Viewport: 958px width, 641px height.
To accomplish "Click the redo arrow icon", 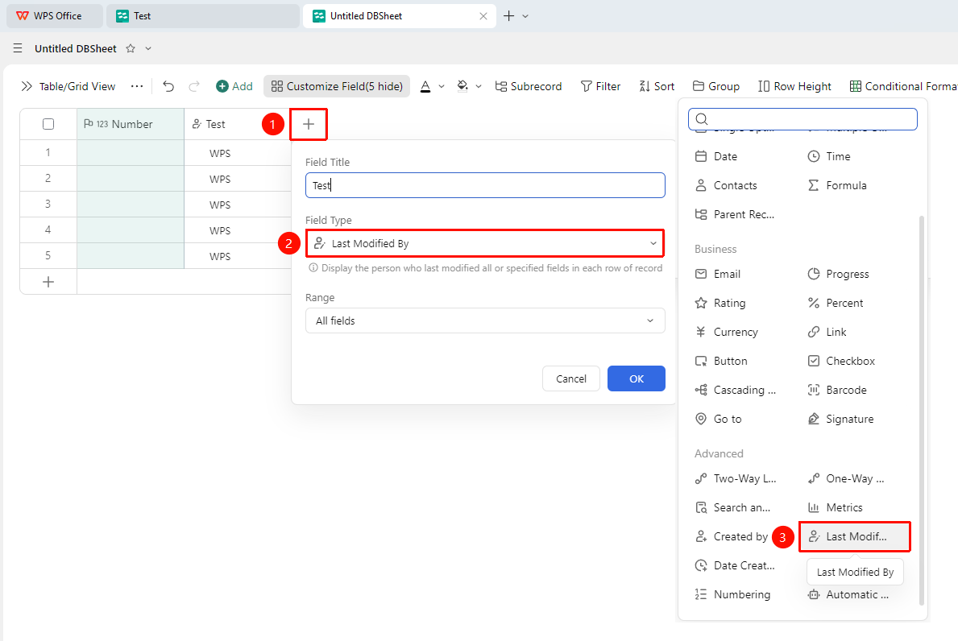I will click(x=194, y=86).
